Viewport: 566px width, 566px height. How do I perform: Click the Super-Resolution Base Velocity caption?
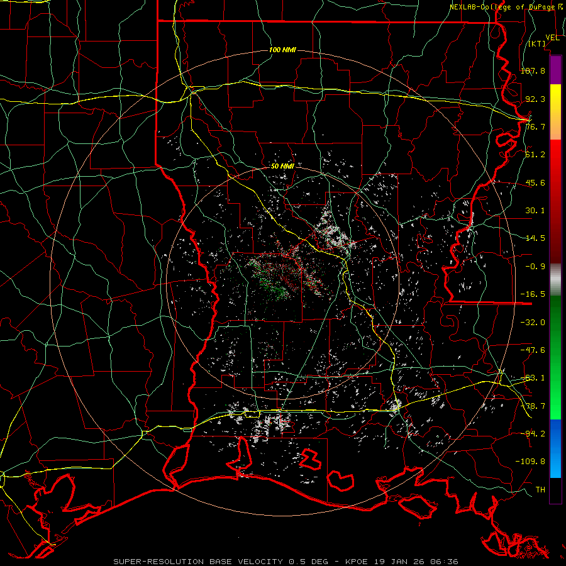[286, 562]
